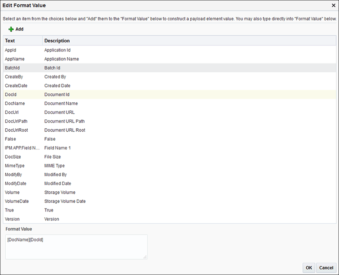Viewport: 339px width, 275px height.
Task: Select the CreateDate row
Action: tap(169, 85)
